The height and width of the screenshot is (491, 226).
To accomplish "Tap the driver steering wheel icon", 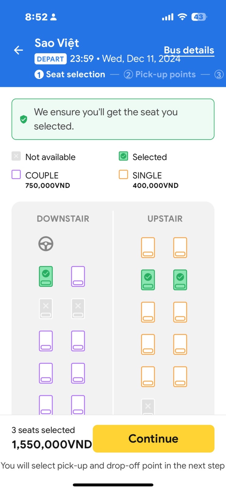I will 46,244.
